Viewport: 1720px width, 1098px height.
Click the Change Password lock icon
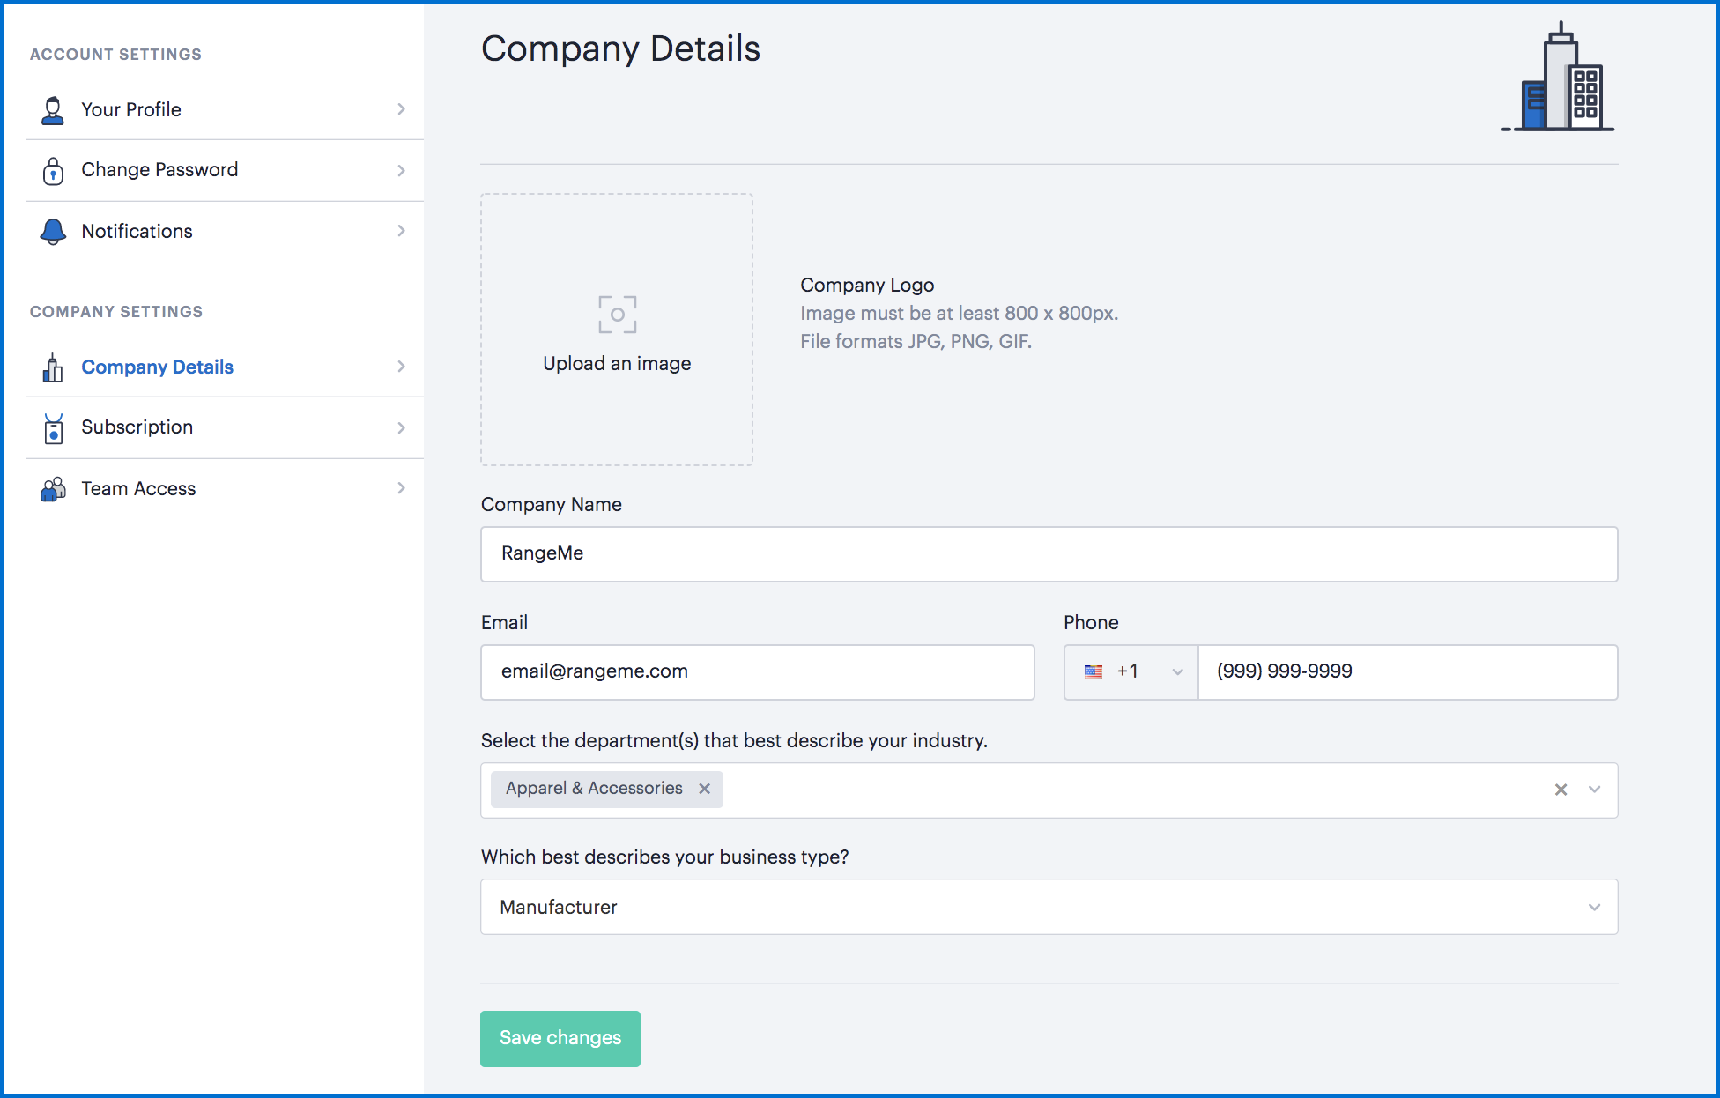click(x=53, y=171)
